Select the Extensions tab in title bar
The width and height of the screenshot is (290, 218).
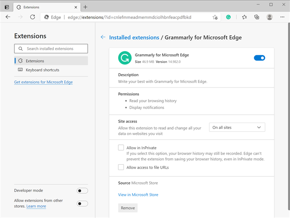click(47, 7)
